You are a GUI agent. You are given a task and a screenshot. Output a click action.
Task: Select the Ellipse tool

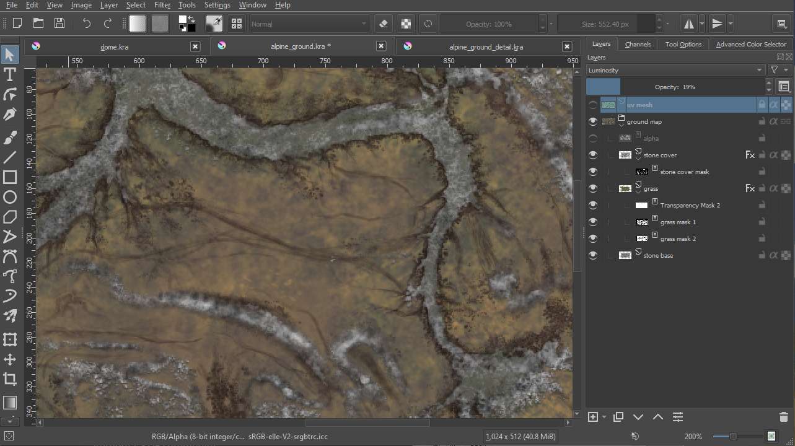coord(10,198)
